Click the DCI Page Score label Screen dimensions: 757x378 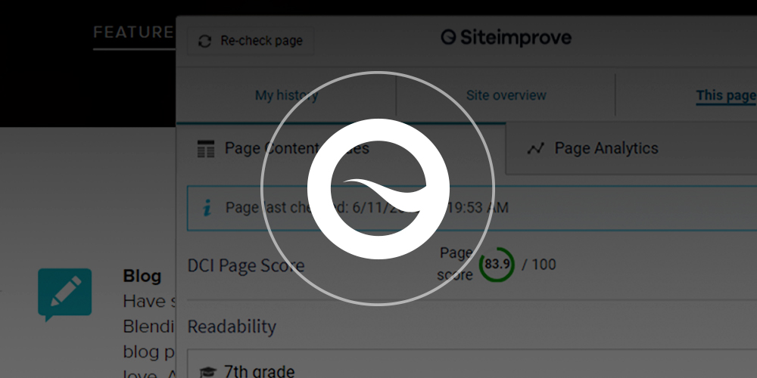coord(246,265)
